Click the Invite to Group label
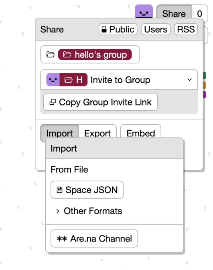 (120, 80)
